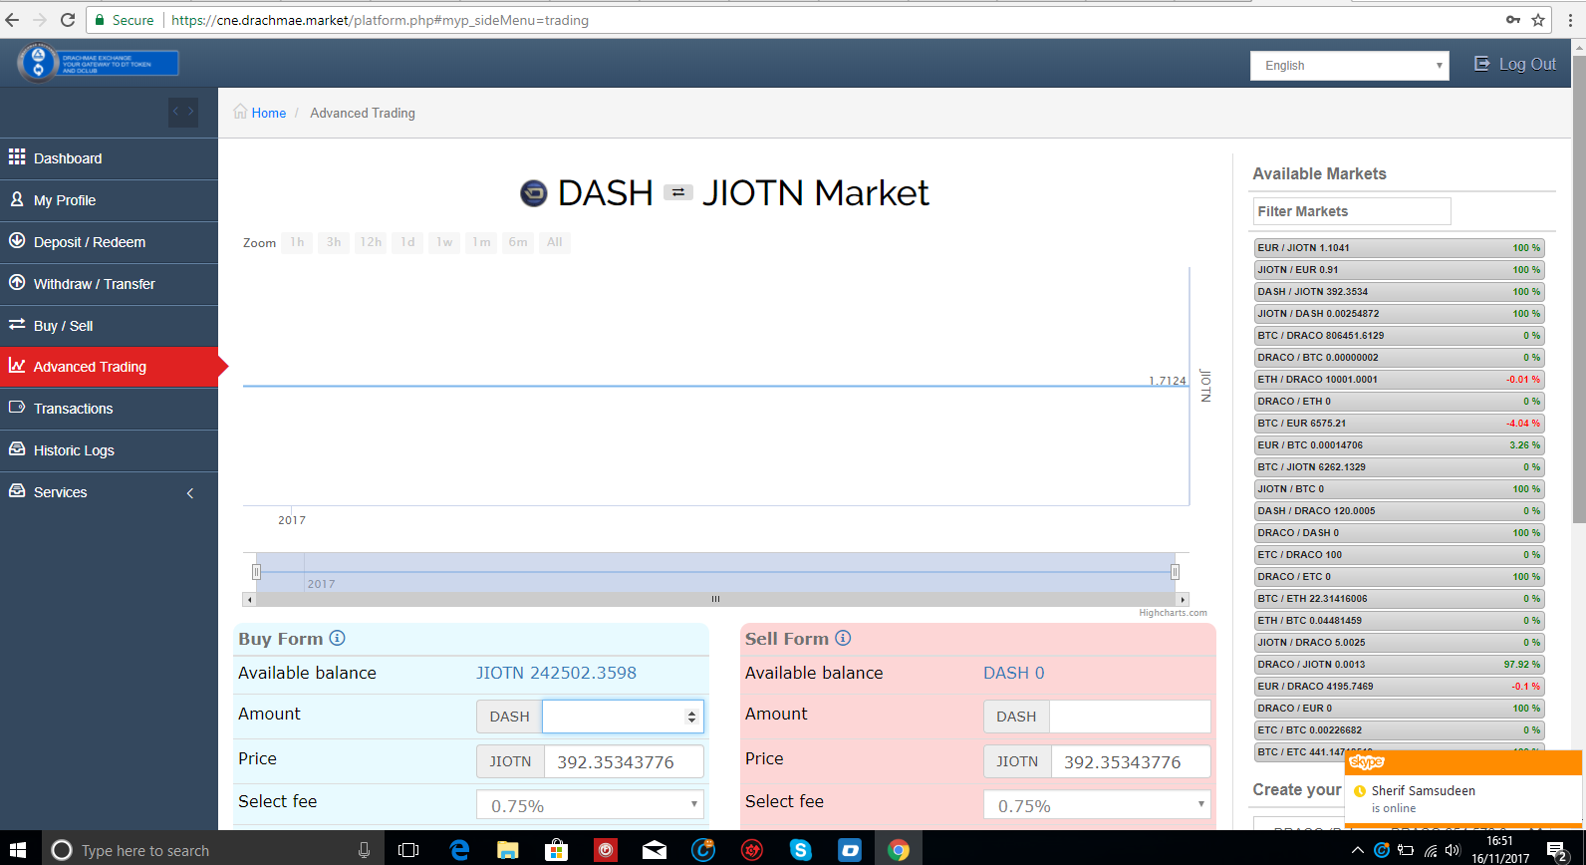
Task: Open the Buy Form fee dropdown
Action: 591,805
